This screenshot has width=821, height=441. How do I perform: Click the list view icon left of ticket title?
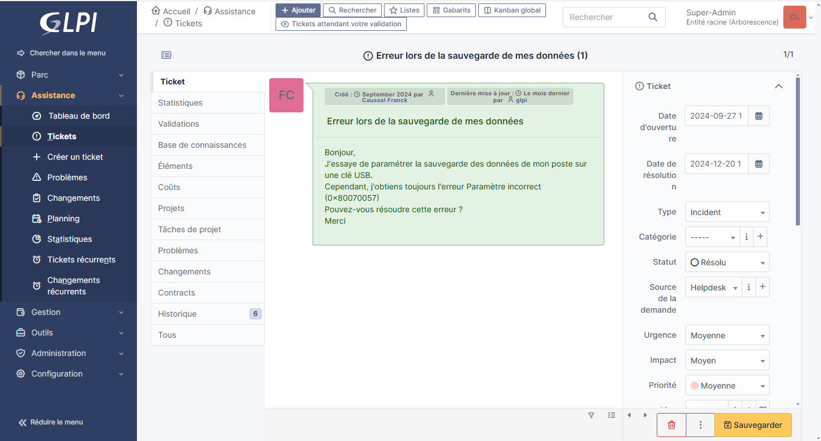[166, 55]
